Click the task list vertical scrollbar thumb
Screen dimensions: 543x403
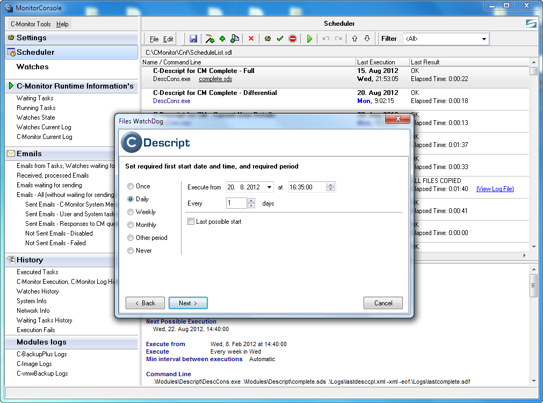(x=533, y=71)
